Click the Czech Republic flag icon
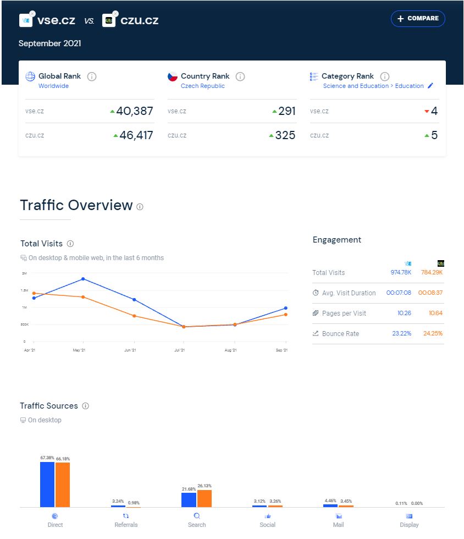The width and height of the screenshot is (464, 539). [x=172, y=76]
